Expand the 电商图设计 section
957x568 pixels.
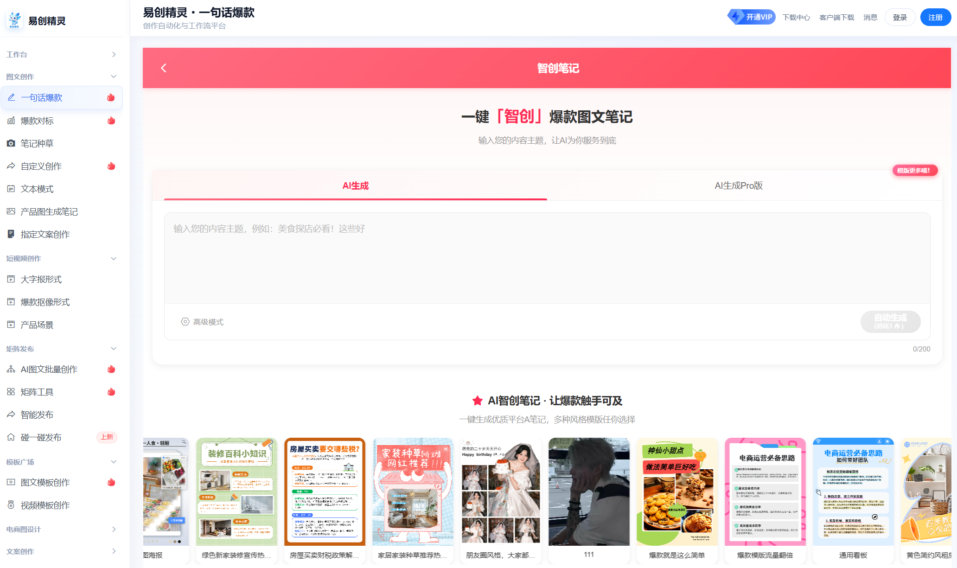pos(62,529)
